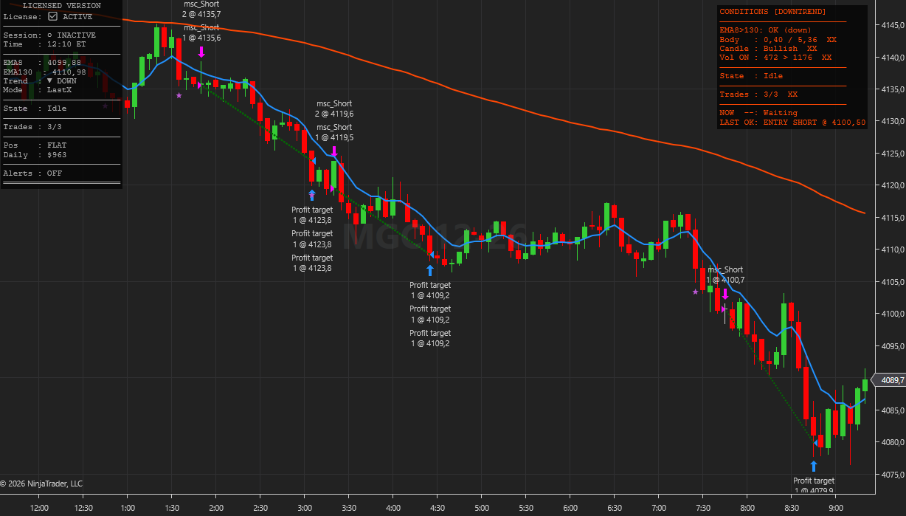This screenshot has width=906, height=516.
Task: Click the 'msc_Short 1 @ 4119,5' label
Action: [x=334, y=132]
